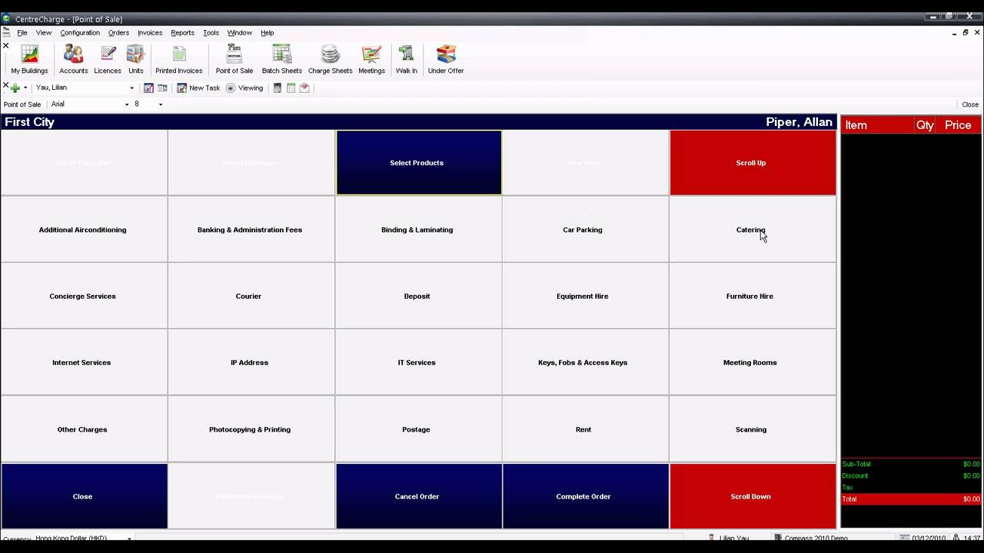Click the calculator icon after Viewing
Viewport: 984px width, 553px height.
(x=278, y=88)
